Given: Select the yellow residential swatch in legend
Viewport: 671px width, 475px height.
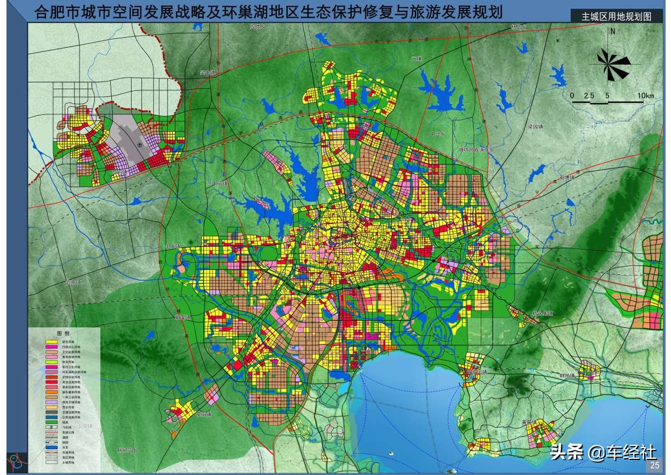Looking at the screenshot, I should 51,342.
